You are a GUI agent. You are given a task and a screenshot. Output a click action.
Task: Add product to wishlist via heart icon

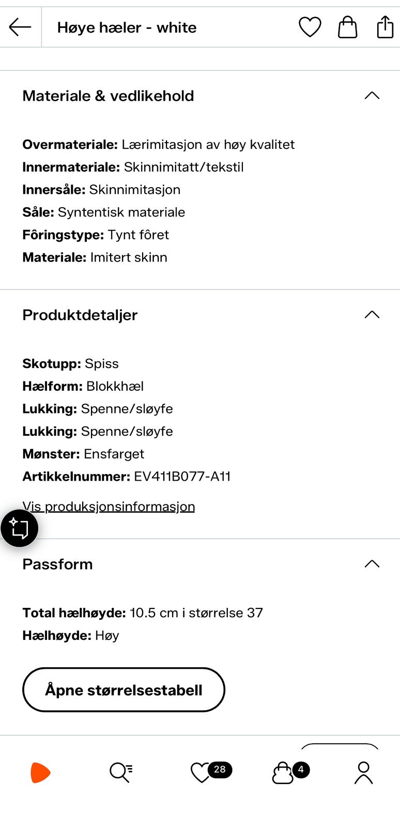(x=310, y=27)
